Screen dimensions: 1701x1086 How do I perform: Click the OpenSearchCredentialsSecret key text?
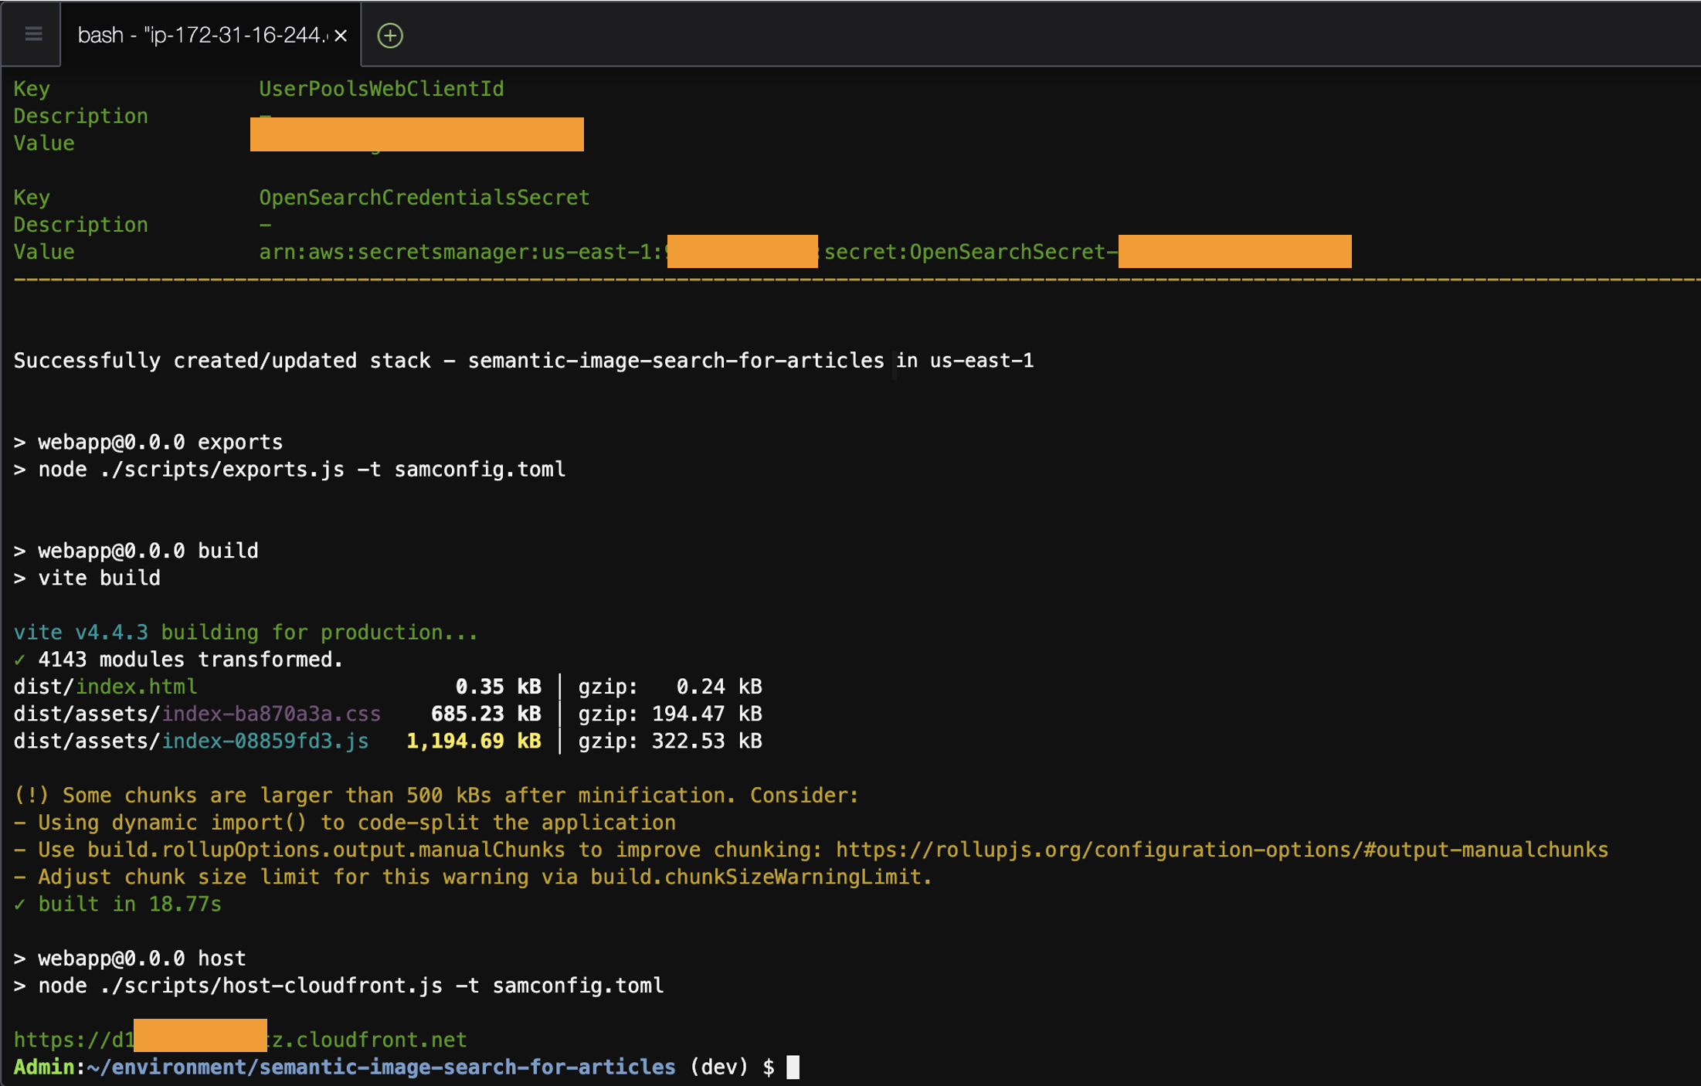click(x=424, y=198)
